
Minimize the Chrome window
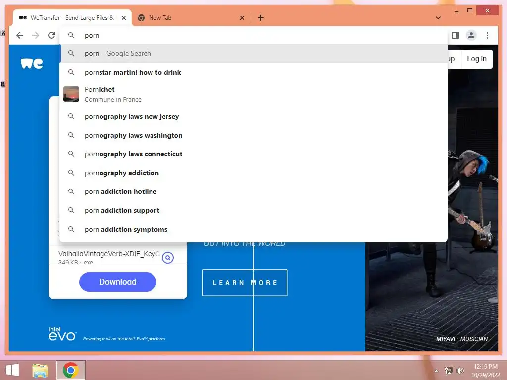tap(456, 11)
